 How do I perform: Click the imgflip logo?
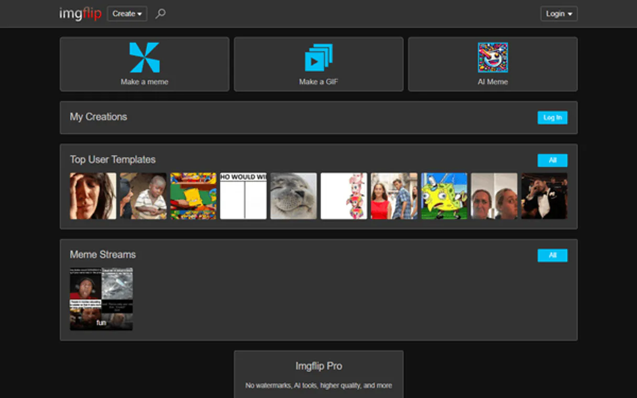pos(80,14)
